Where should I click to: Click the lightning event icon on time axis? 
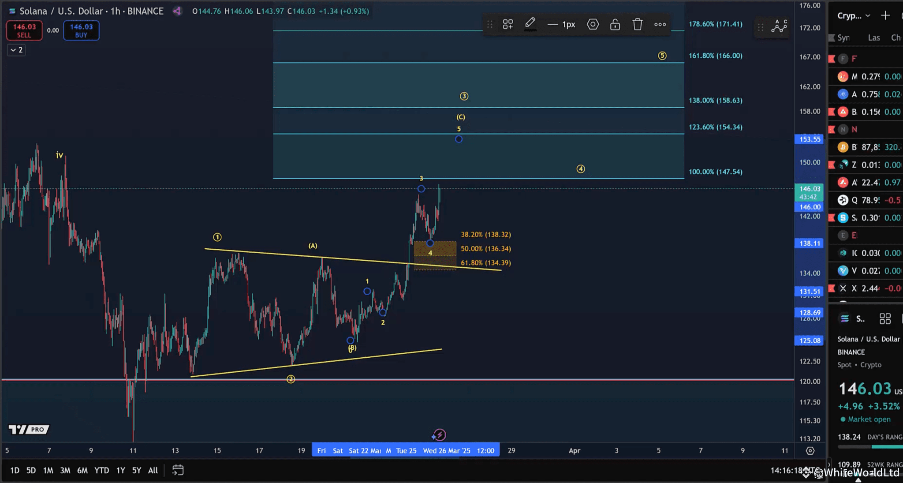439,435
